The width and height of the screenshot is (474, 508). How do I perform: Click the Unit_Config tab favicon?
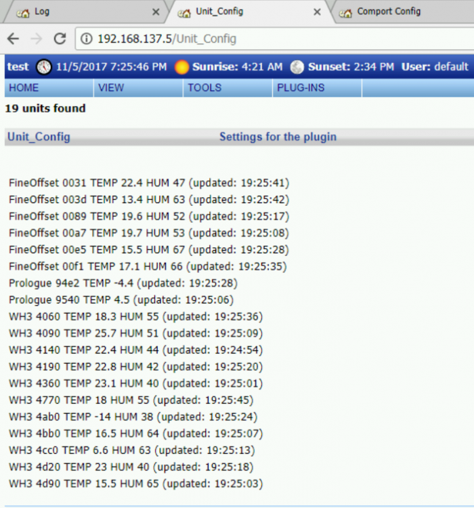coord(184,13)
